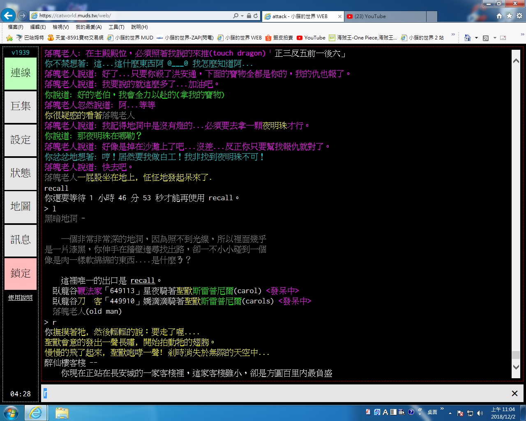This screenshot has width=526, height=421.
Task: Click the 設定 settings button
Action: [x=21, y=140]
